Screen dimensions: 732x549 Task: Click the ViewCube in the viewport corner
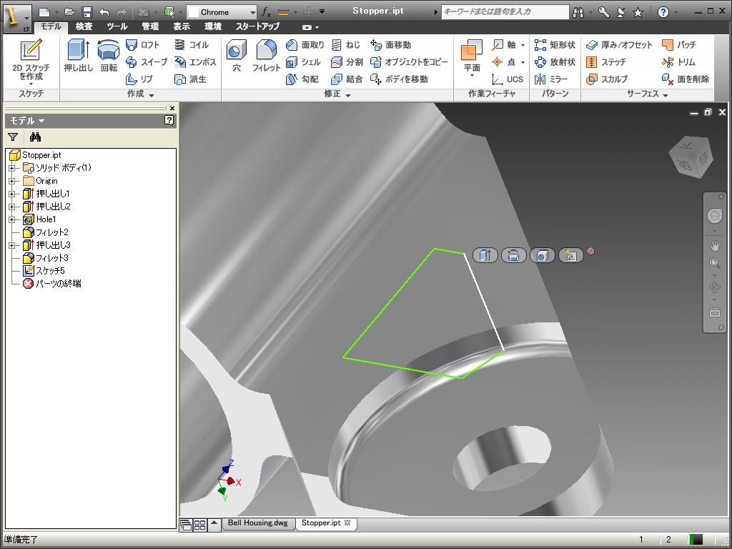point(689,158)
